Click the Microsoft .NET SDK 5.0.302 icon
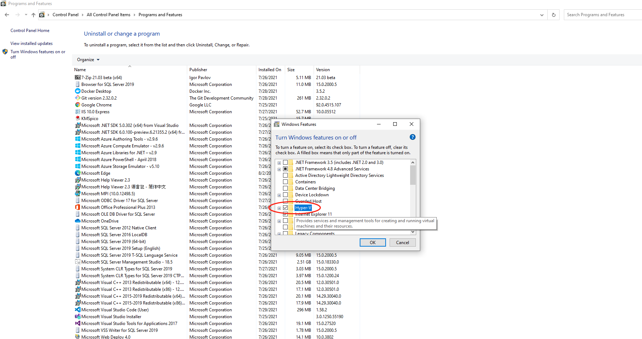The height and width of the screenshot is (339, 642). click(77, 125)
